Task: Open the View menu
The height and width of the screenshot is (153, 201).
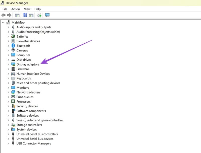Action: point(27,9)
